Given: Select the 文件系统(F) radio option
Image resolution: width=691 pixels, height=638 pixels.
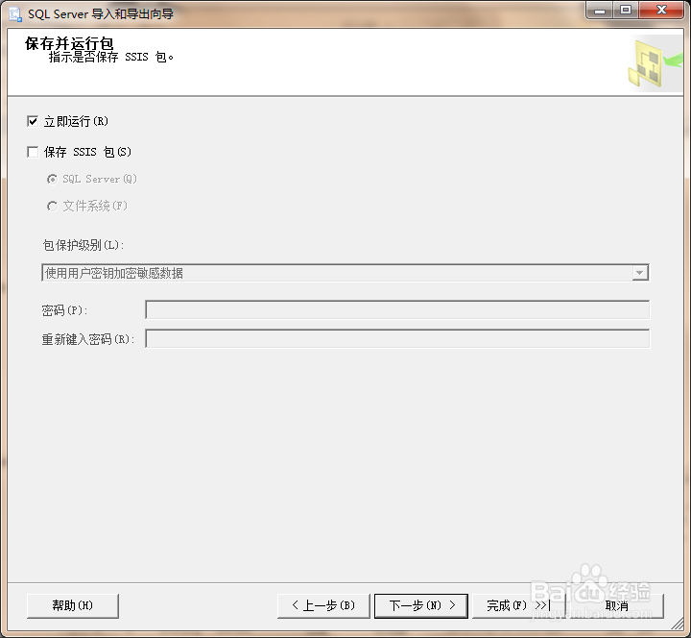Looking at the screenshot, I should click(52, 206).
